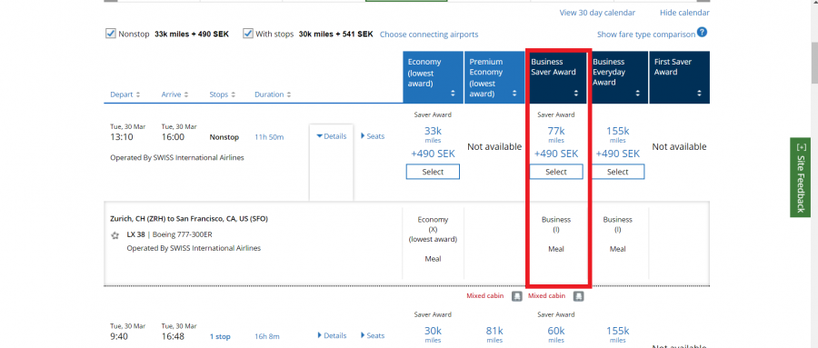Expand Details for the 9:40 one-stop flight
818x348 pixels.
click(332, 335)
